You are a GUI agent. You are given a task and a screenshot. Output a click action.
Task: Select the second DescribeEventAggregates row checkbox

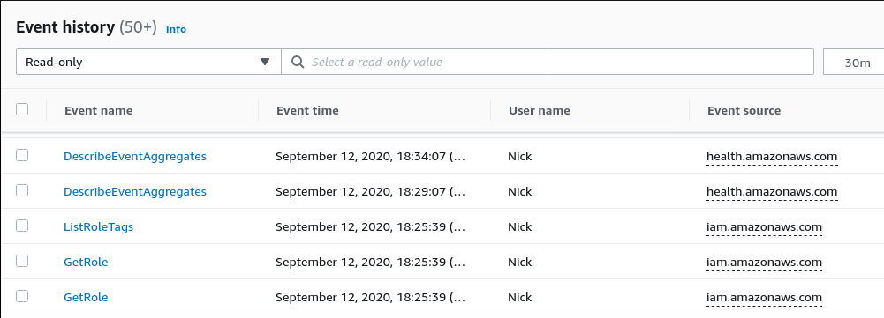pos(22,191)
